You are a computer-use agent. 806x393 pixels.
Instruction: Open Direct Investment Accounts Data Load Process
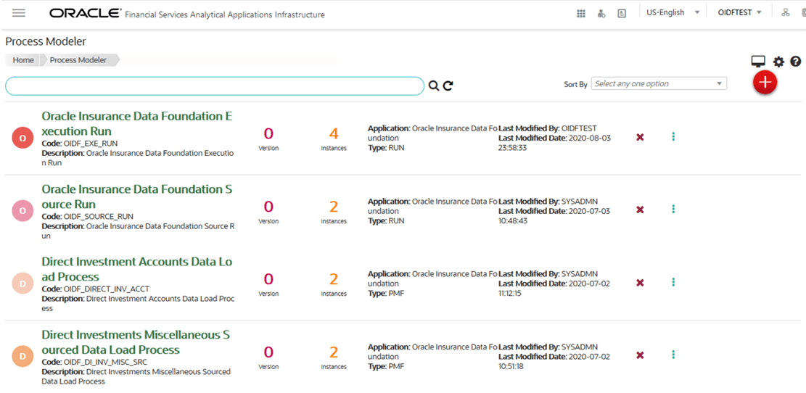[137, 269]
